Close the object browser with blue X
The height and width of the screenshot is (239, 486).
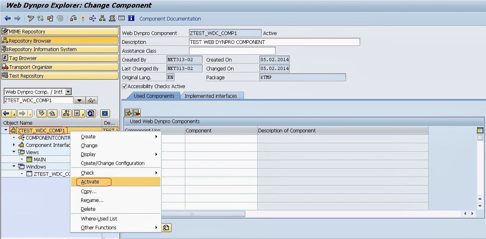(105, 113)
